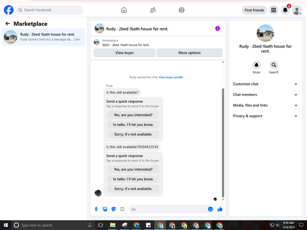
Task: Open the account profile avatar menu
Action: (x=297, y=10)
